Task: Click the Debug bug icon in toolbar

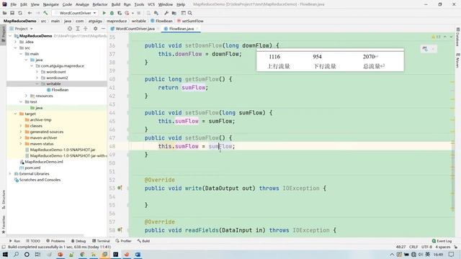Action: tap(112, 13)
